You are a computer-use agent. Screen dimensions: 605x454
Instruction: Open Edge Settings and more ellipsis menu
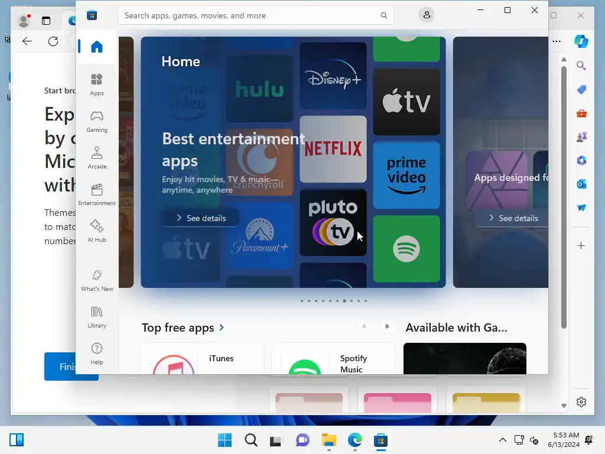[x=557, y=41]
